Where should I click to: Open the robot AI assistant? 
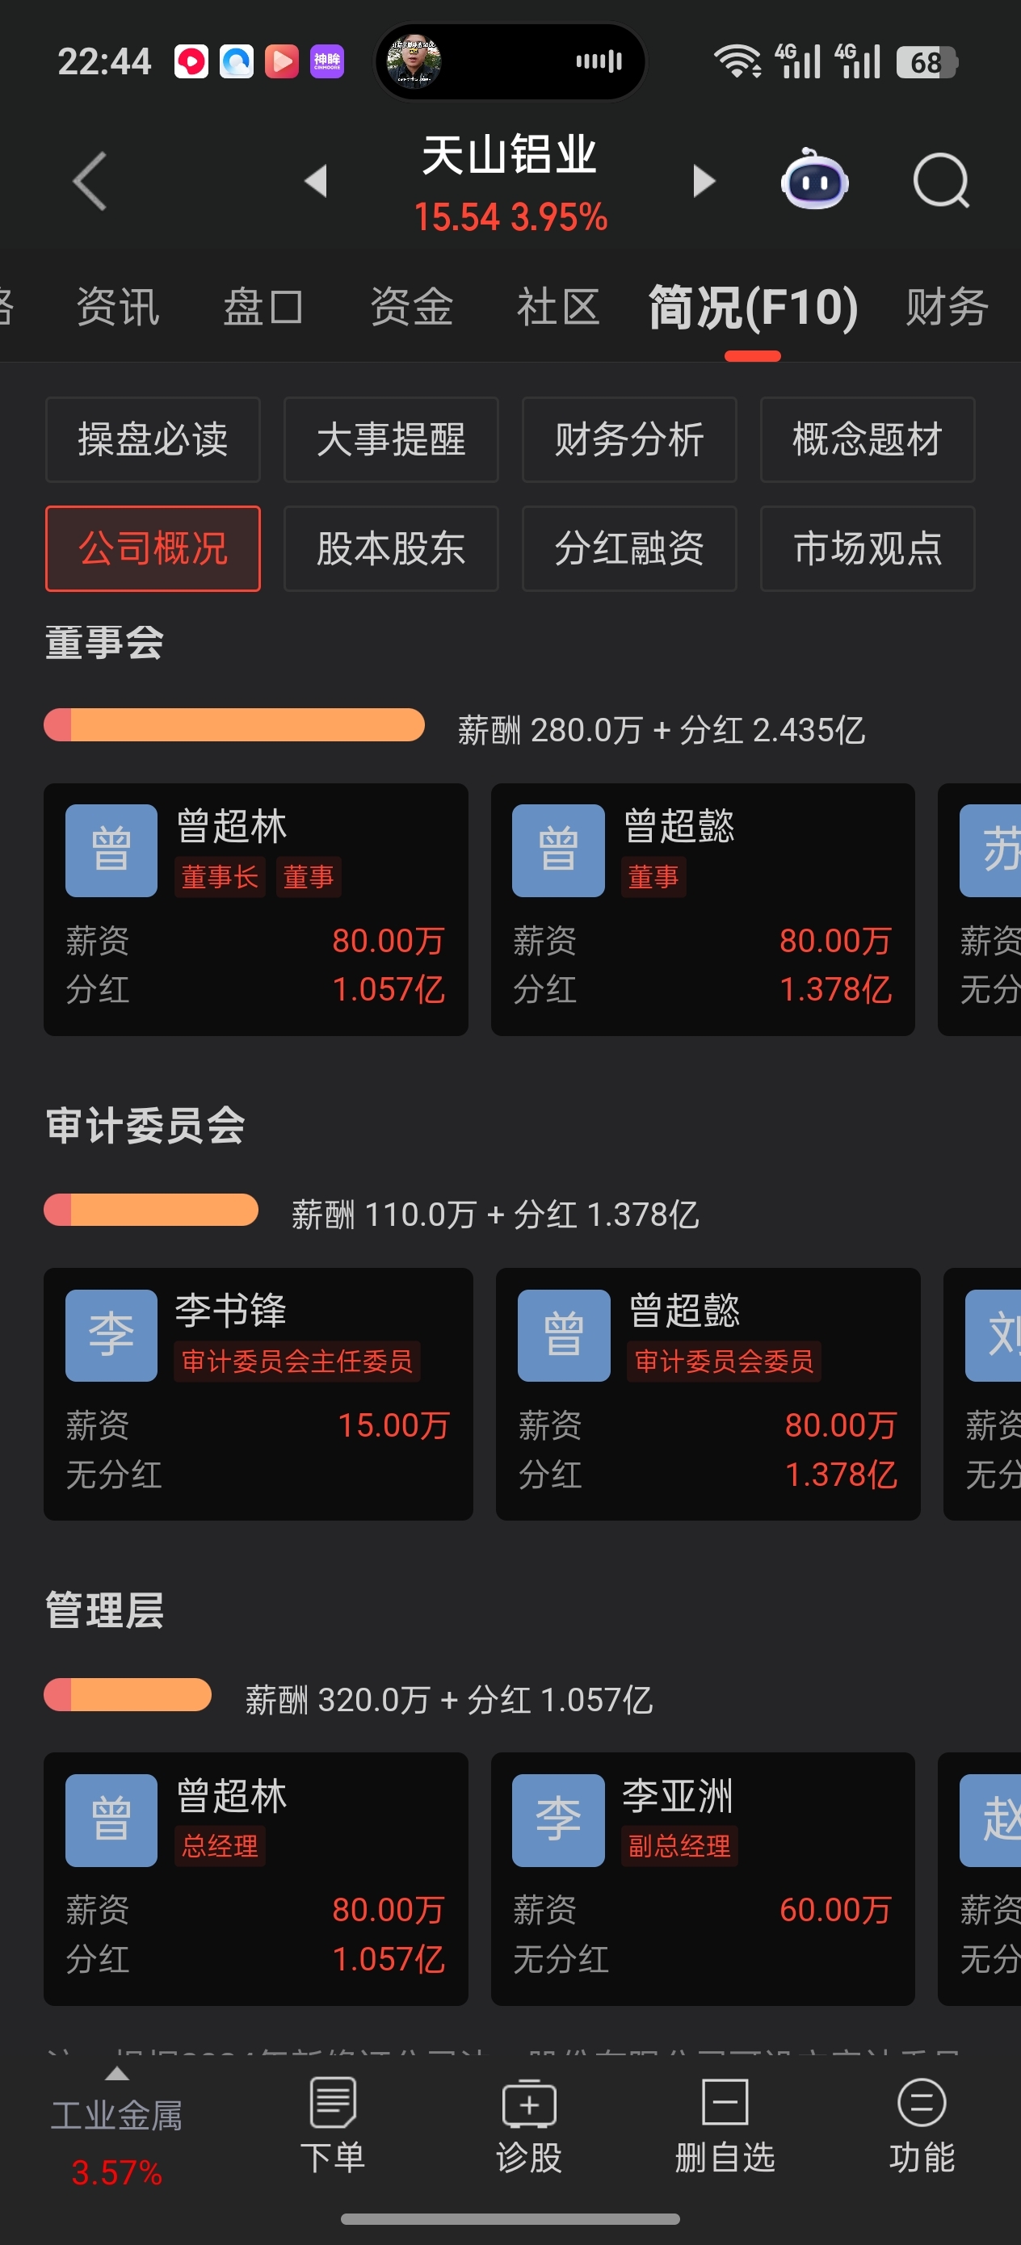(813, 181)
